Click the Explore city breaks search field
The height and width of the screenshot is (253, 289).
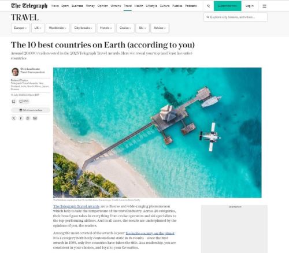tap(235, 17)
